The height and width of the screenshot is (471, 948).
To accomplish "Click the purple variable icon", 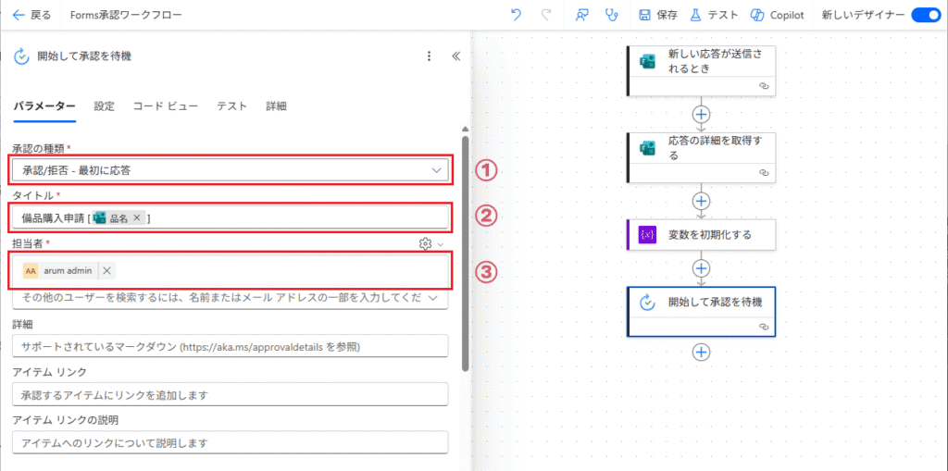I will [x=648, y=235].
